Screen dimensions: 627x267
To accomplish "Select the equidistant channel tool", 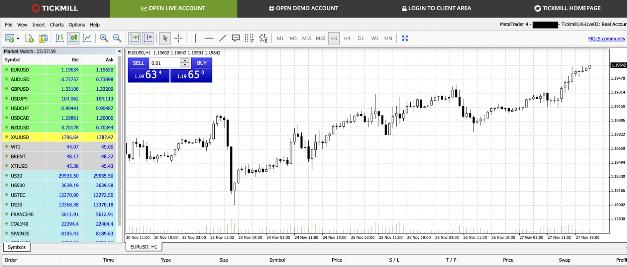I will click(263, 38).
